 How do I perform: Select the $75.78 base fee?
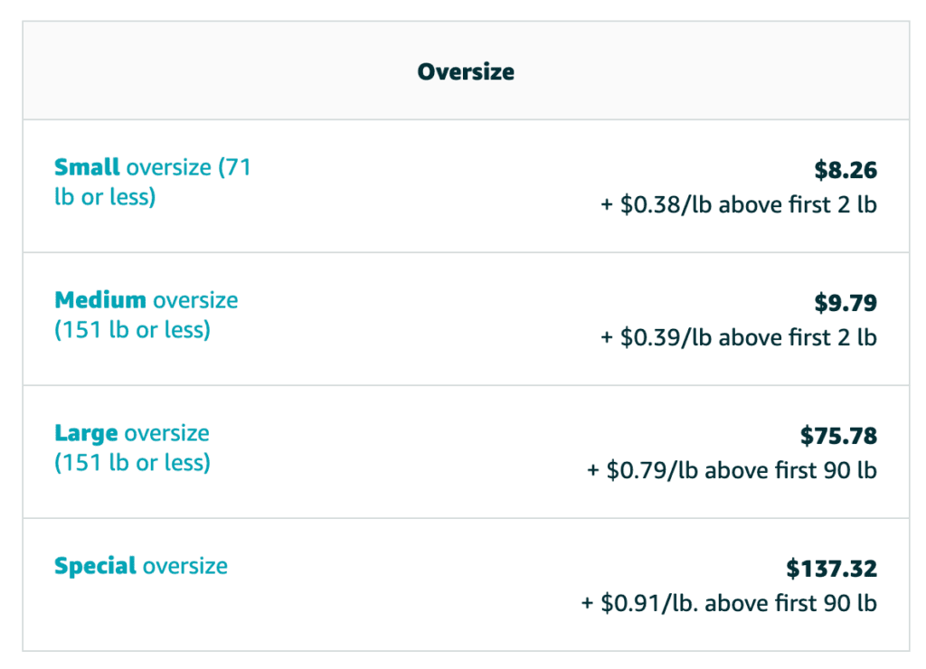(x=838, y=436)
